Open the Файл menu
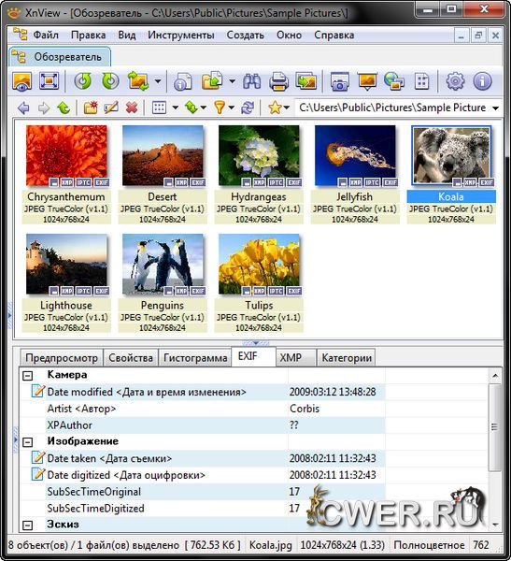511x561 pixels. click(x=46, y=36)
